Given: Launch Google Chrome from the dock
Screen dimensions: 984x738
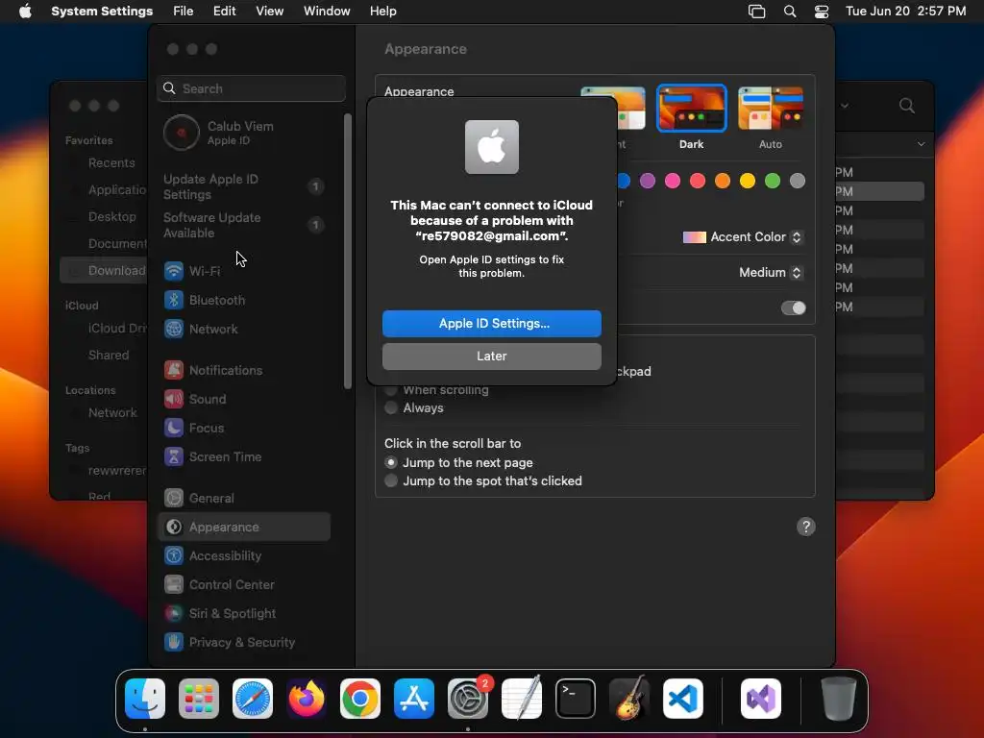Looking at the screenshot, I should (360, 700).
